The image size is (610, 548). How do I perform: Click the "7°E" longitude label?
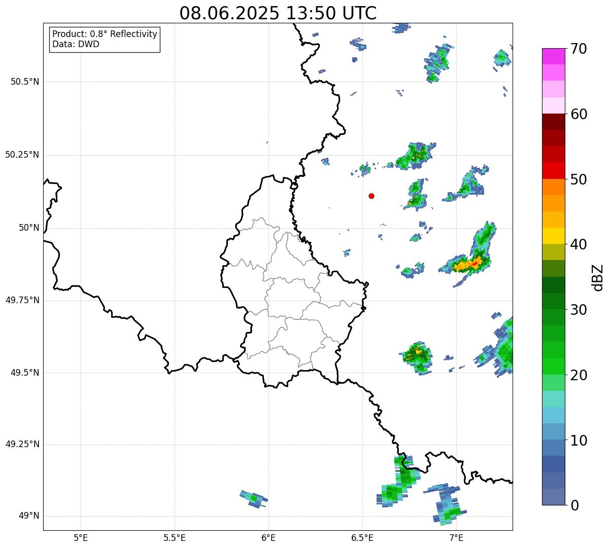tap(456, 537)
